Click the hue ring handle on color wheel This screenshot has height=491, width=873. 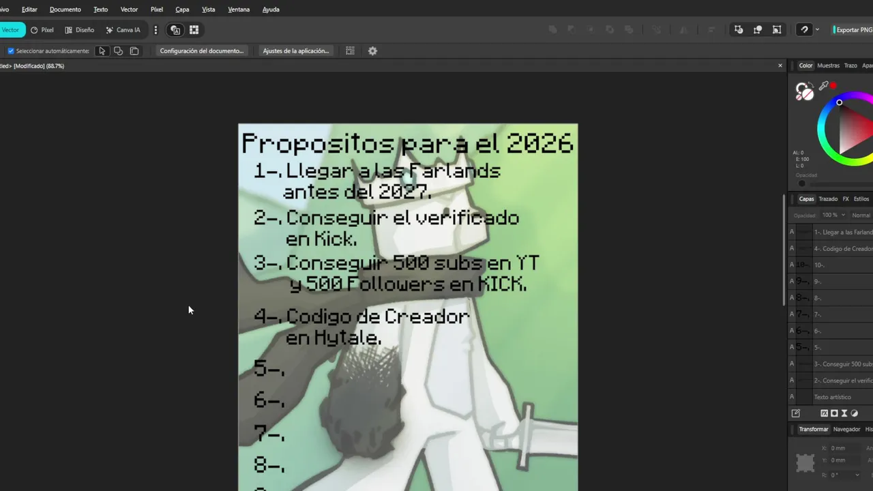click(x=839, y=103)
